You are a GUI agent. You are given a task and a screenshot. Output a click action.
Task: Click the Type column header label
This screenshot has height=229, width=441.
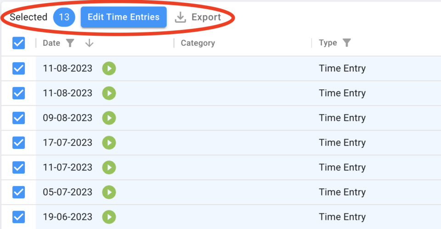[328, 43]
